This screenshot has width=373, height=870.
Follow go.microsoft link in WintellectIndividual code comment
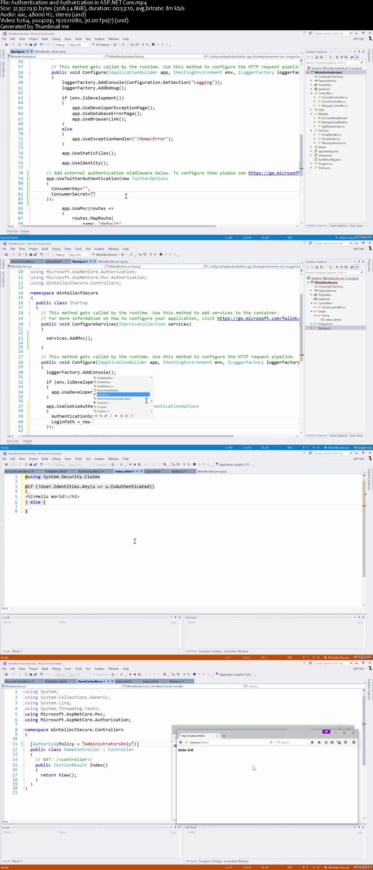click(x=274, y=173)
